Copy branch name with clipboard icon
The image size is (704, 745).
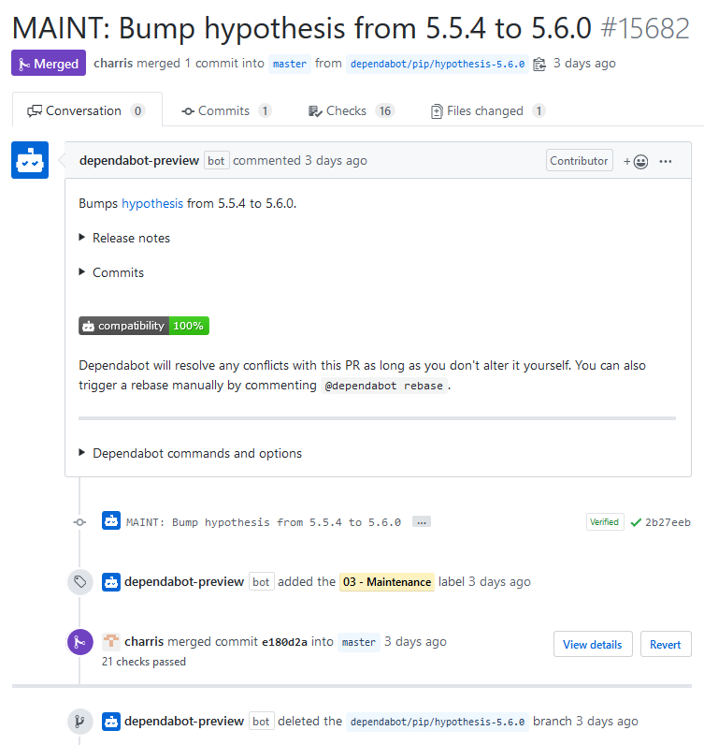tap(539, 64)
